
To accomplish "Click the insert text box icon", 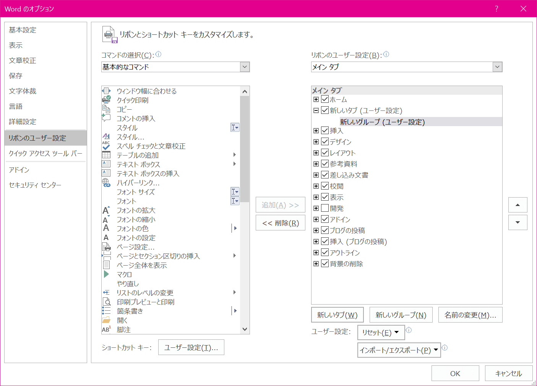I will pyautogui.click(x=106, y=173).
